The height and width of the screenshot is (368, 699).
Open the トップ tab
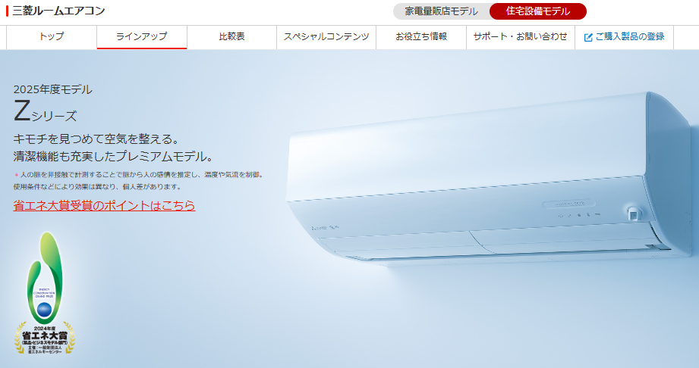point(52,37)
